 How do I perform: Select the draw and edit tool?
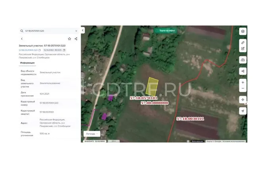coord(242,48)
